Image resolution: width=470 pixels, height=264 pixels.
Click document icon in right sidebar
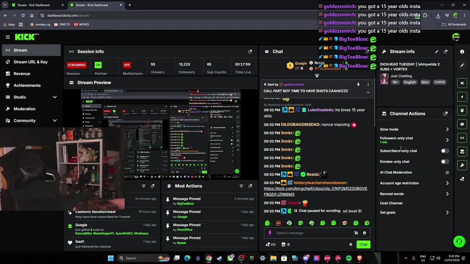[x=462, y=110]
